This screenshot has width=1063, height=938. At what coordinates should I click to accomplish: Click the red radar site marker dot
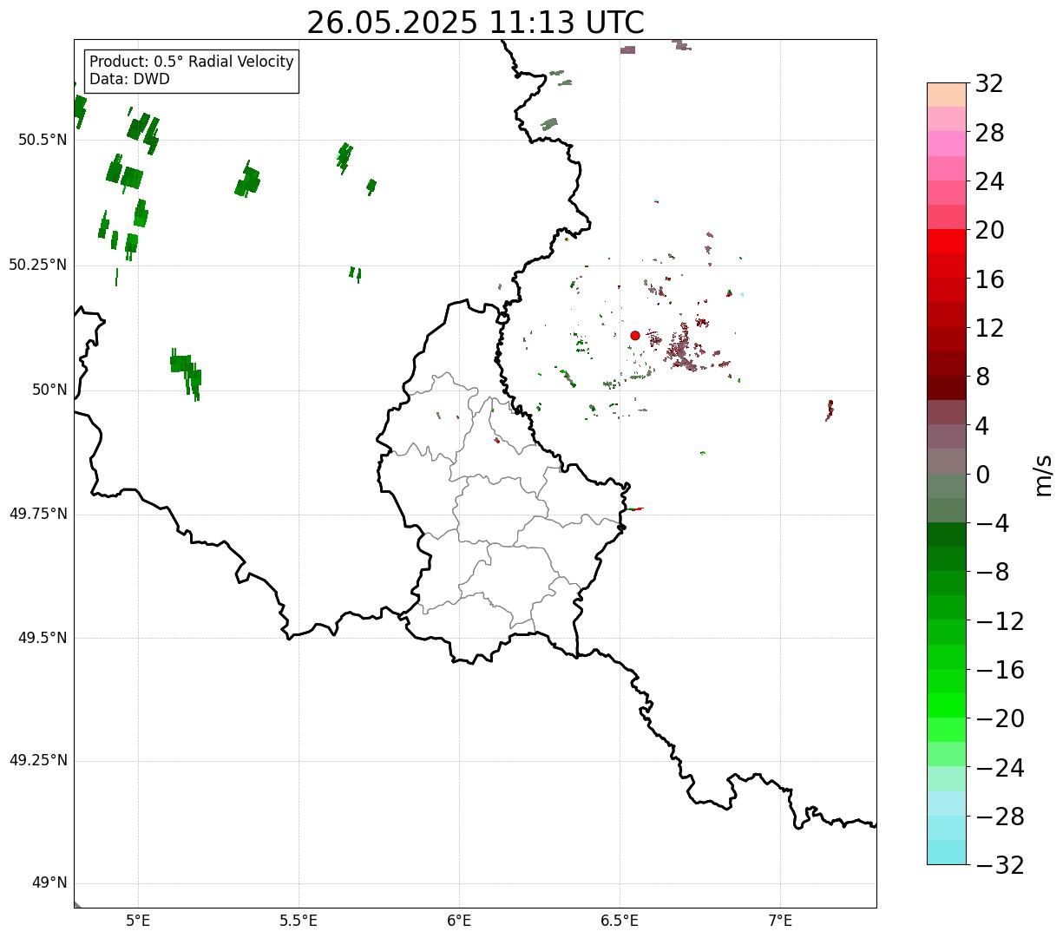click(x=635, y=335)
